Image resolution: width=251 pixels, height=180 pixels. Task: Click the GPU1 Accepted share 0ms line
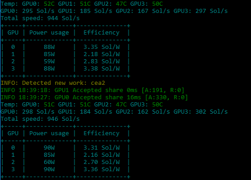click(x=93, y=90)
